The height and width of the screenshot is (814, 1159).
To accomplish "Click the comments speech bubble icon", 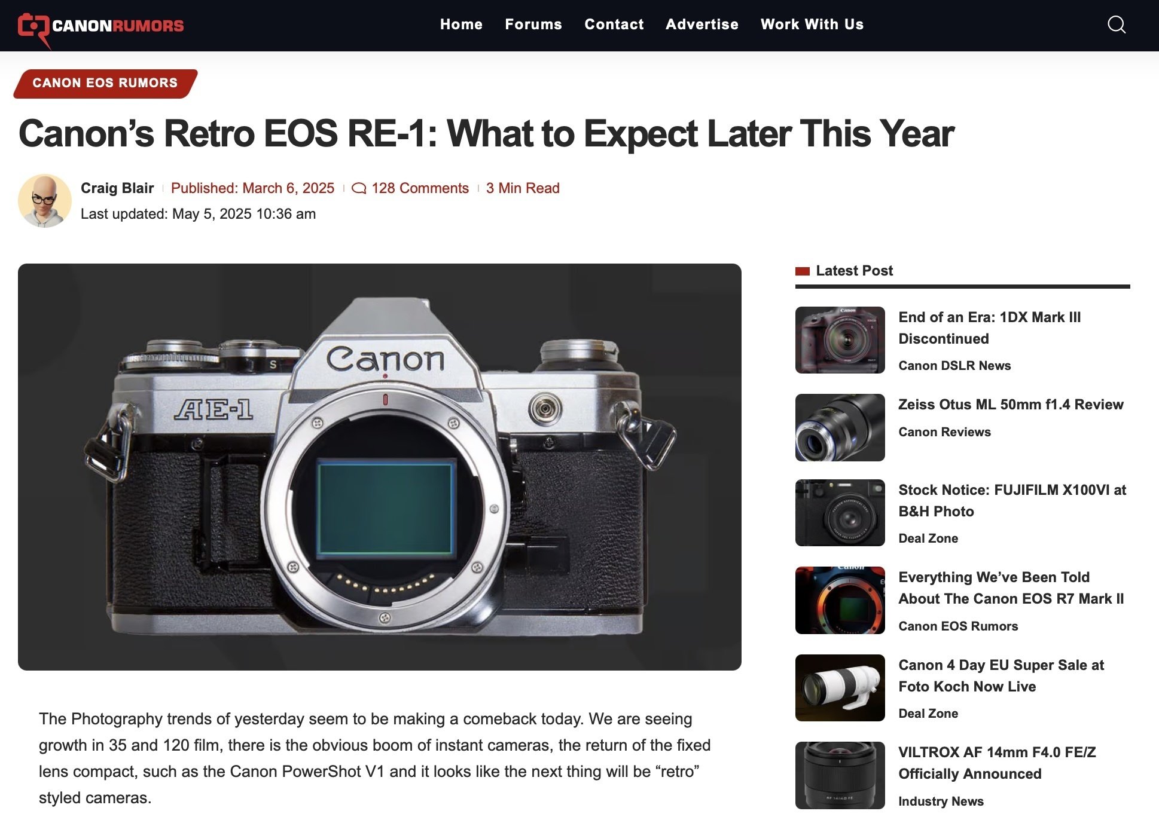I will [359, 188].
